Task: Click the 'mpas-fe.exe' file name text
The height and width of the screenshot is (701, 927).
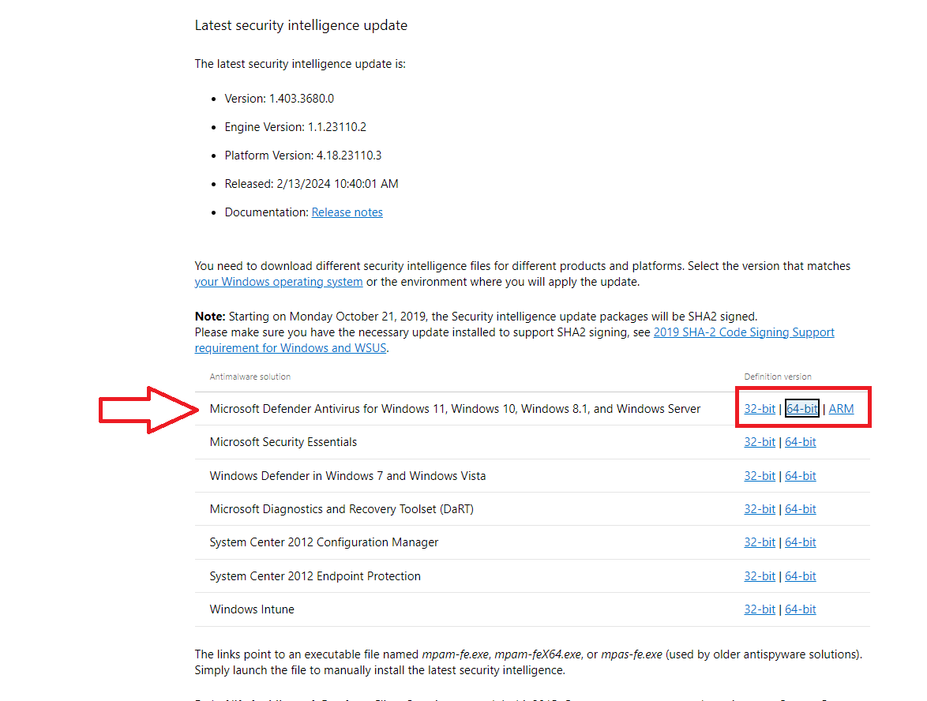Action: click(632, 654)
